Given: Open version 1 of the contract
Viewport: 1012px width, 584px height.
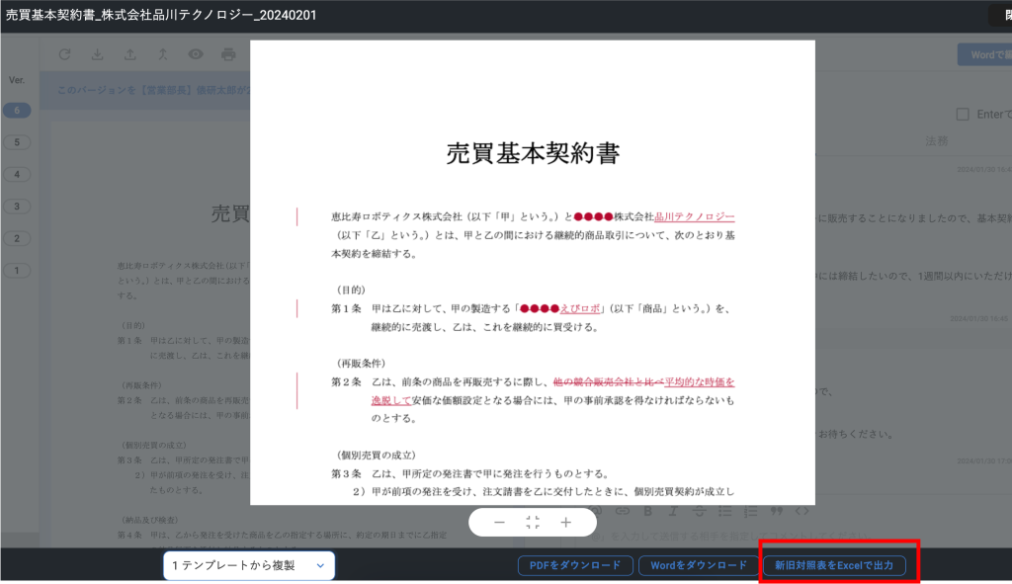Looking at the screenshot, I should 16,270.
